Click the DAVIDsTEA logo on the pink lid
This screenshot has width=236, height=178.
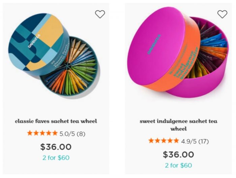154,44
